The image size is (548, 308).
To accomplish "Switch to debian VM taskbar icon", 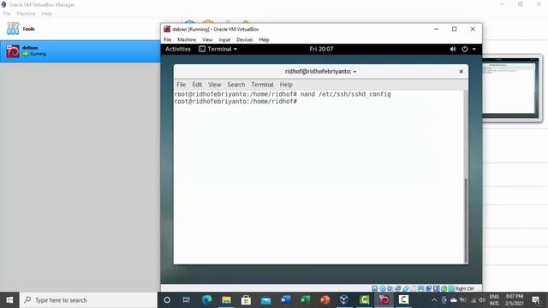I will [x=384, y=299].
